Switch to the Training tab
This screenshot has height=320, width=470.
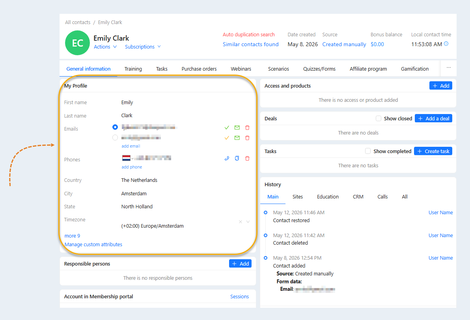coord(133,69)
